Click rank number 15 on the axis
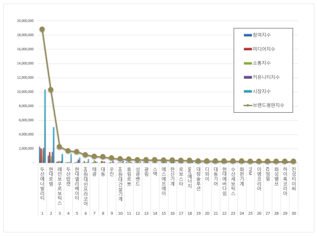Viewport: 317px width, 236px height. [x=164, y=213]
